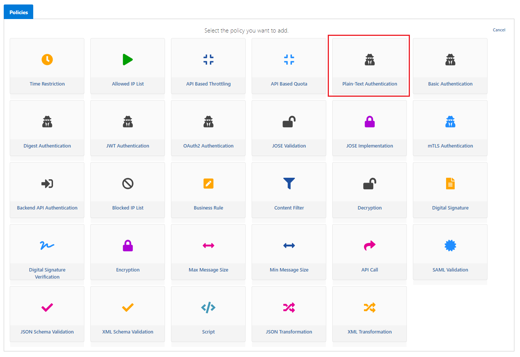Select the blue mTLS Authentication spy icon

(x=450, y=121)
